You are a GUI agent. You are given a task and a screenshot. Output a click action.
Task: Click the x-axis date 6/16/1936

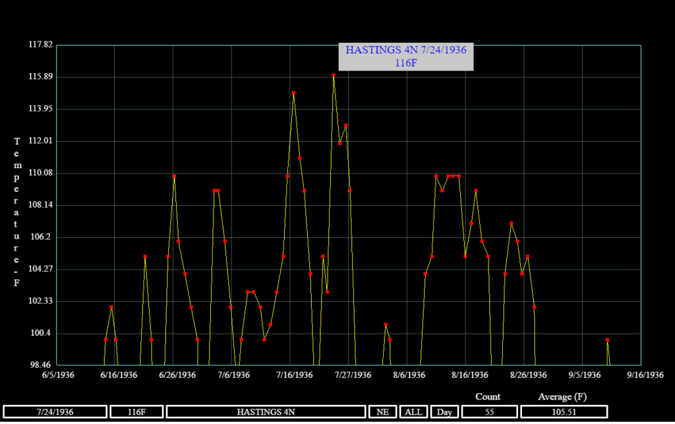tap(119, 375)
